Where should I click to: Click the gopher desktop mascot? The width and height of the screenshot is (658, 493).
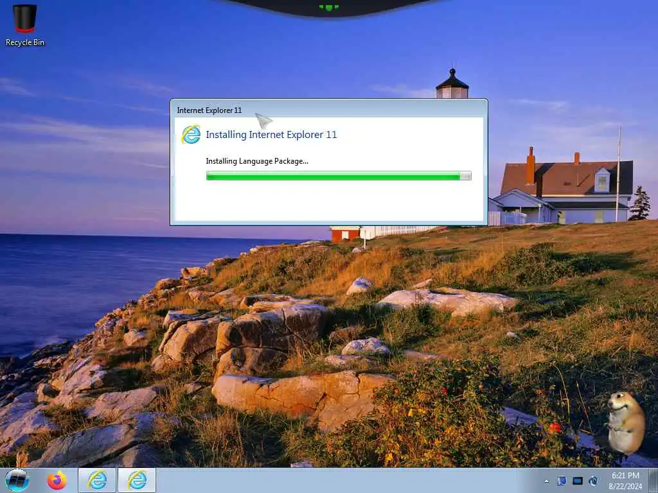tap(626, 422)
